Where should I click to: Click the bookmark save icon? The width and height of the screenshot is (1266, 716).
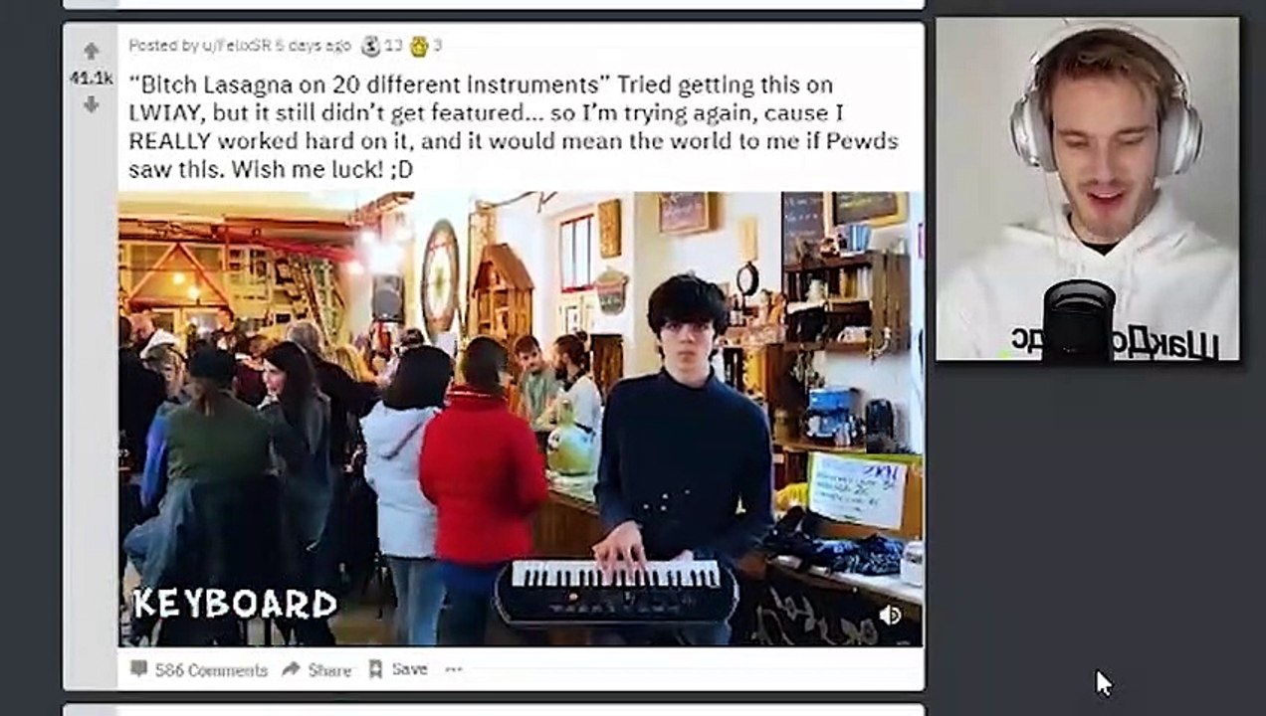coord(375,669)
